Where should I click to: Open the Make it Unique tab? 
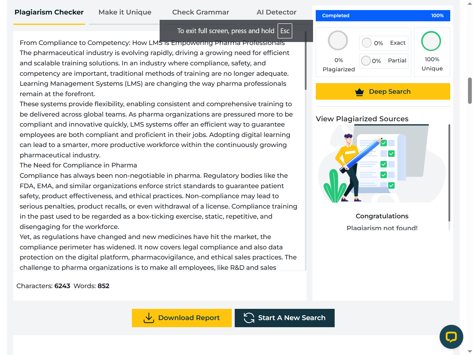click(x=125, y=12)
